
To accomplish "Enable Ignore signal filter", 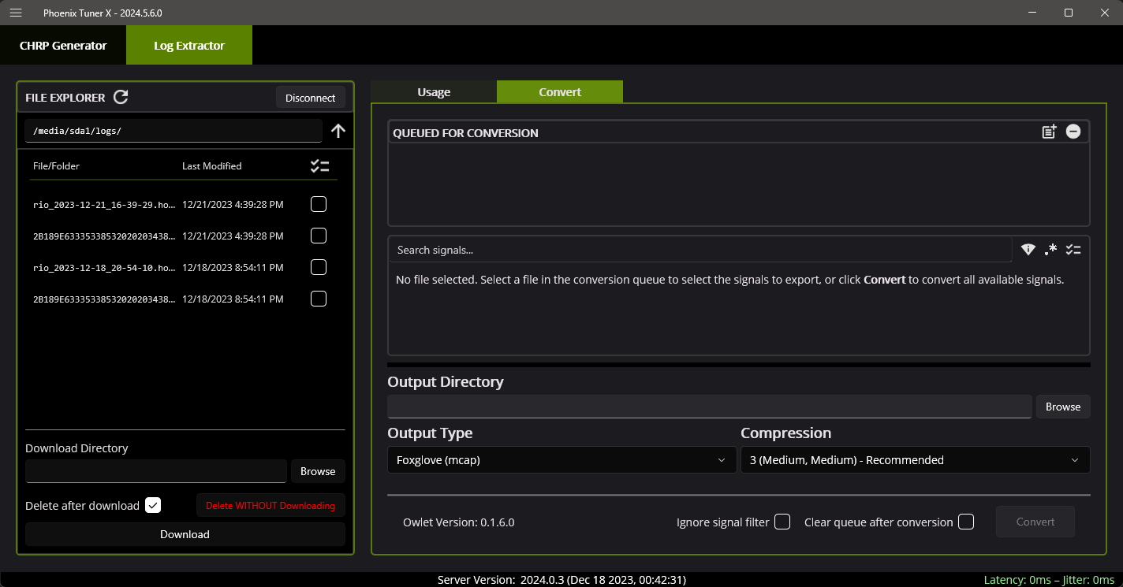I will [782, 522].
